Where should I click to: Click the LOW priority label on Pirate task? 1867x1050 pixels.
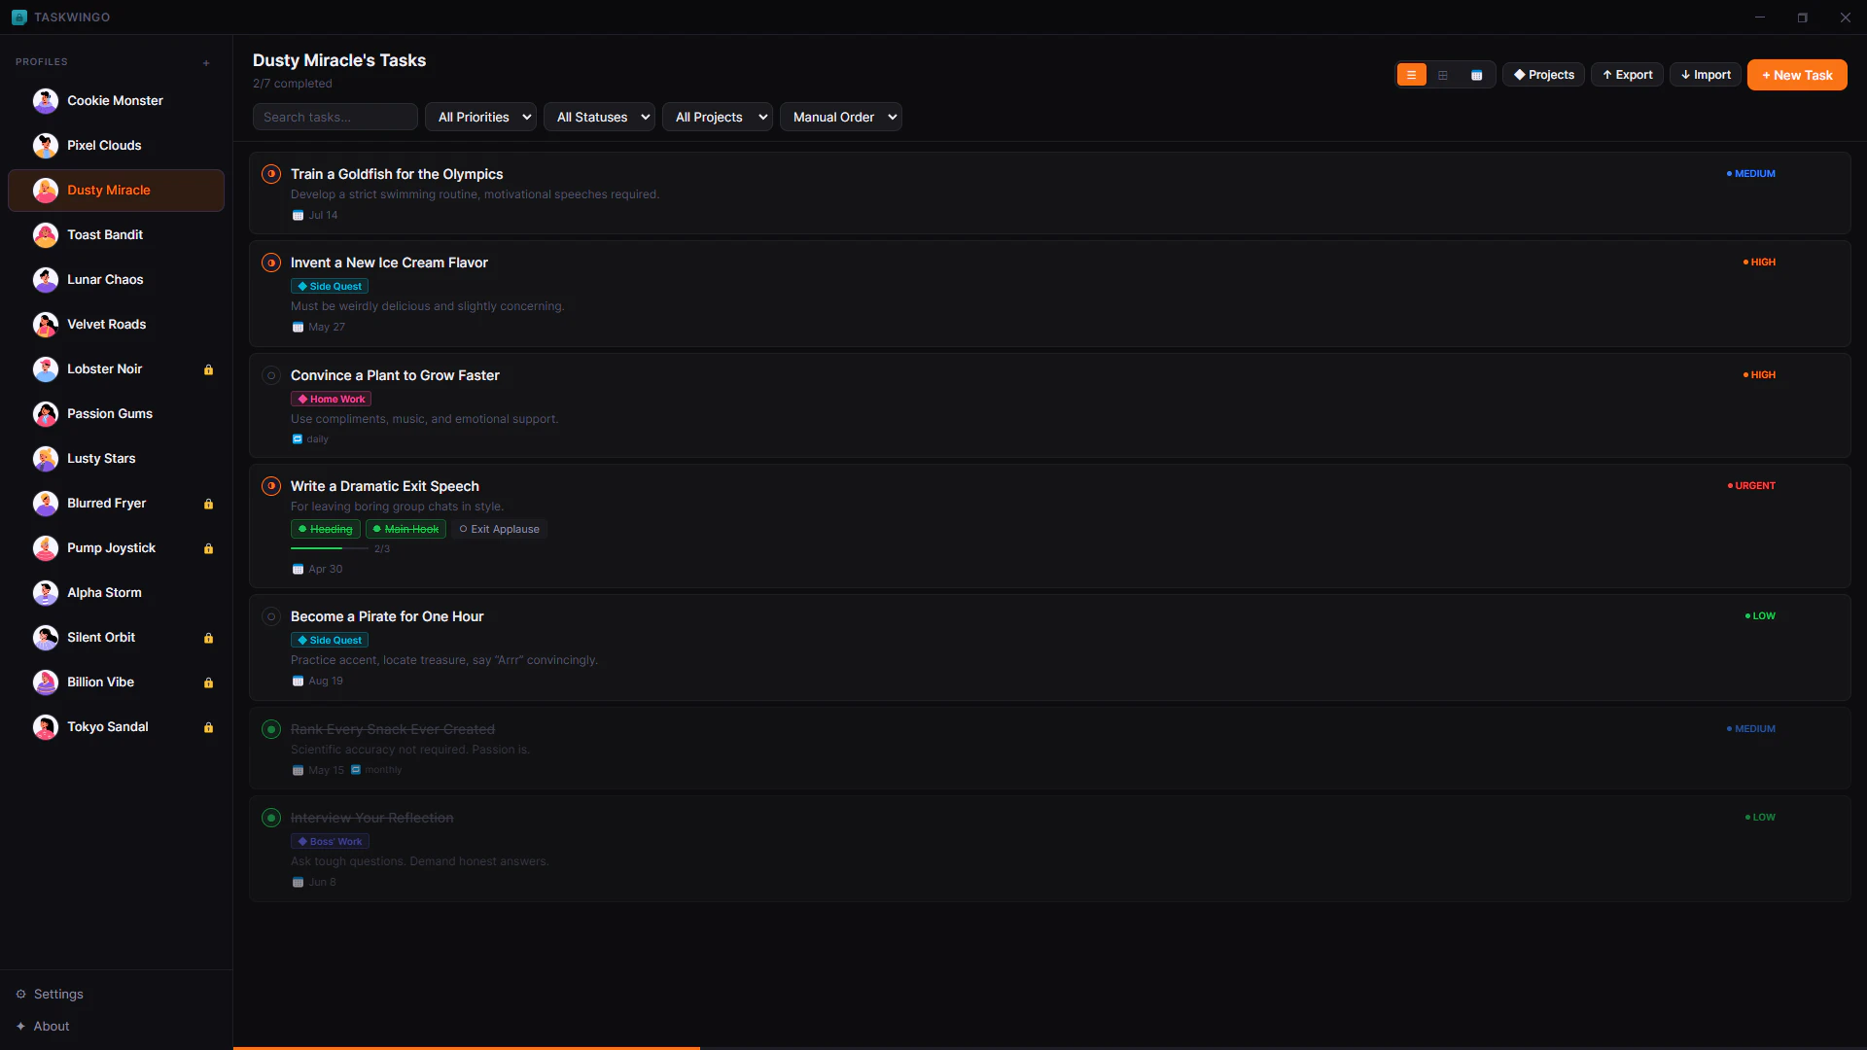(1760, 616)
